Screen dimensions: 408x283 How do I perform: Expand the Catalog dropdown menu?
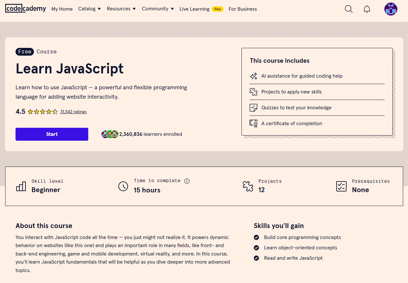pos(90,9)
